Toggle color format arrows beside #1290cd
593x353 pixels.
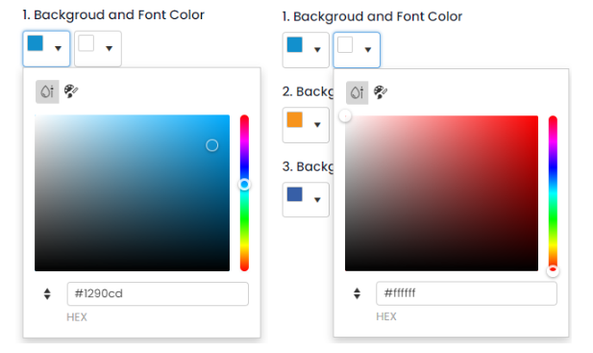click(x=47, y=294)
